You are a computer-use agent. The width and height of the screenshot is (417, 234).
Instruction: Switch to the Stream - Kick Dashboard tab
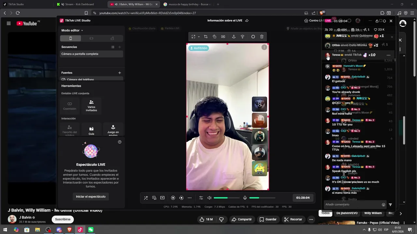click(79, 4)
